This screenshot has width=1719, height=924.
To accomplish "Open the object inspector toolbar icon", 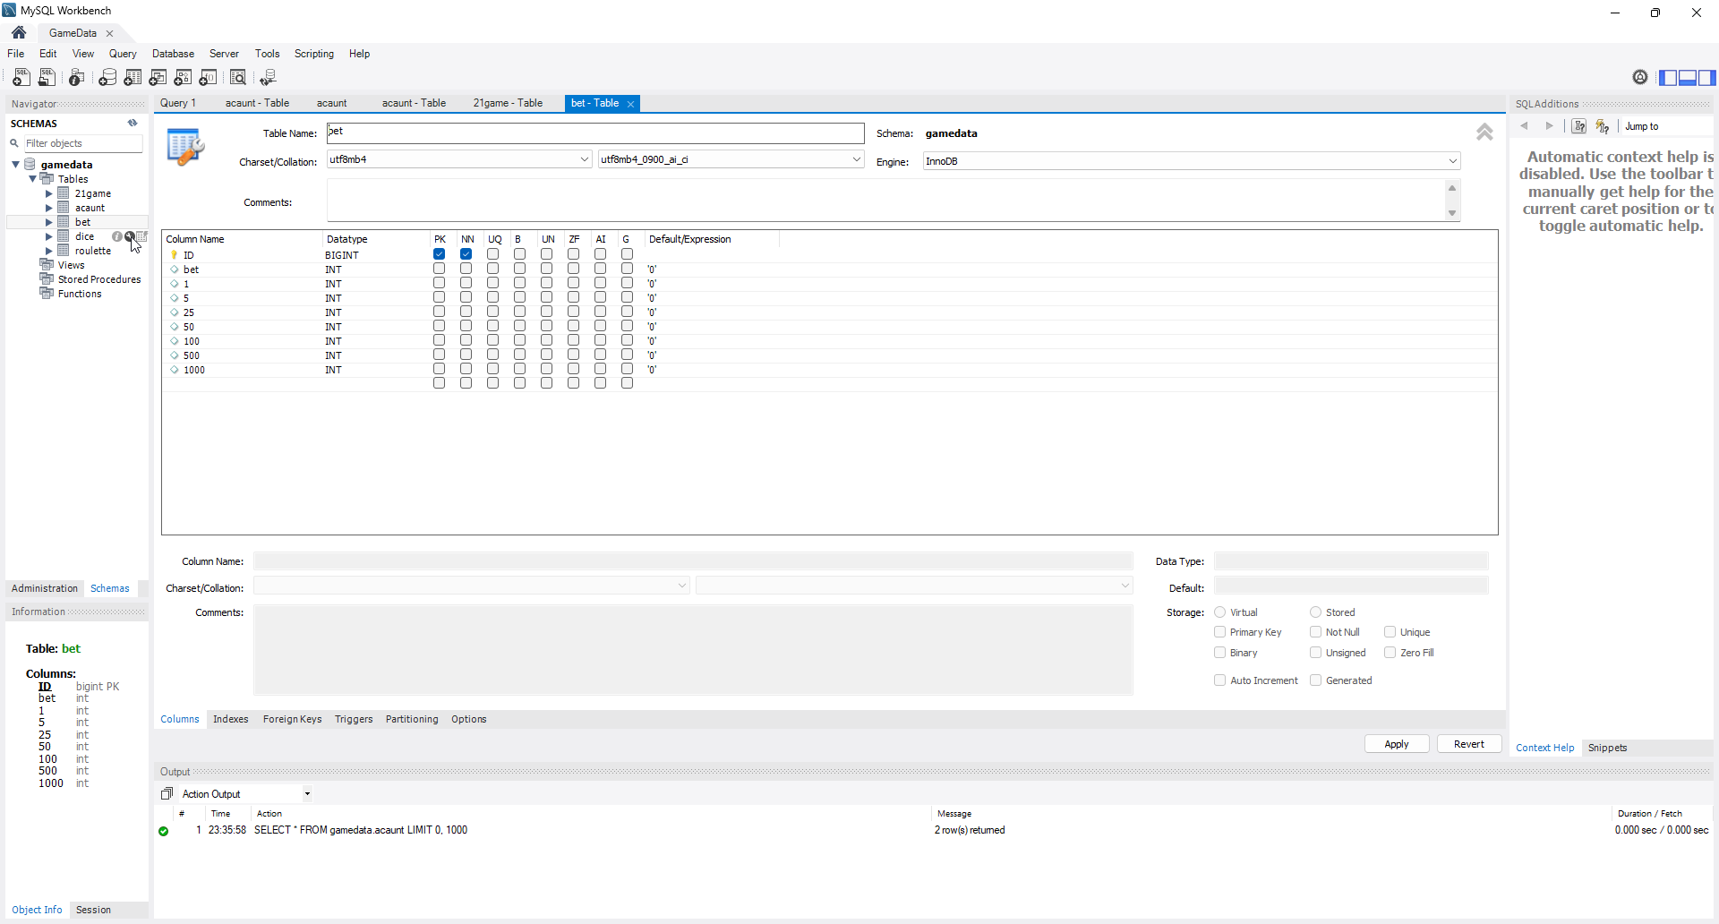I will (77, 78).
